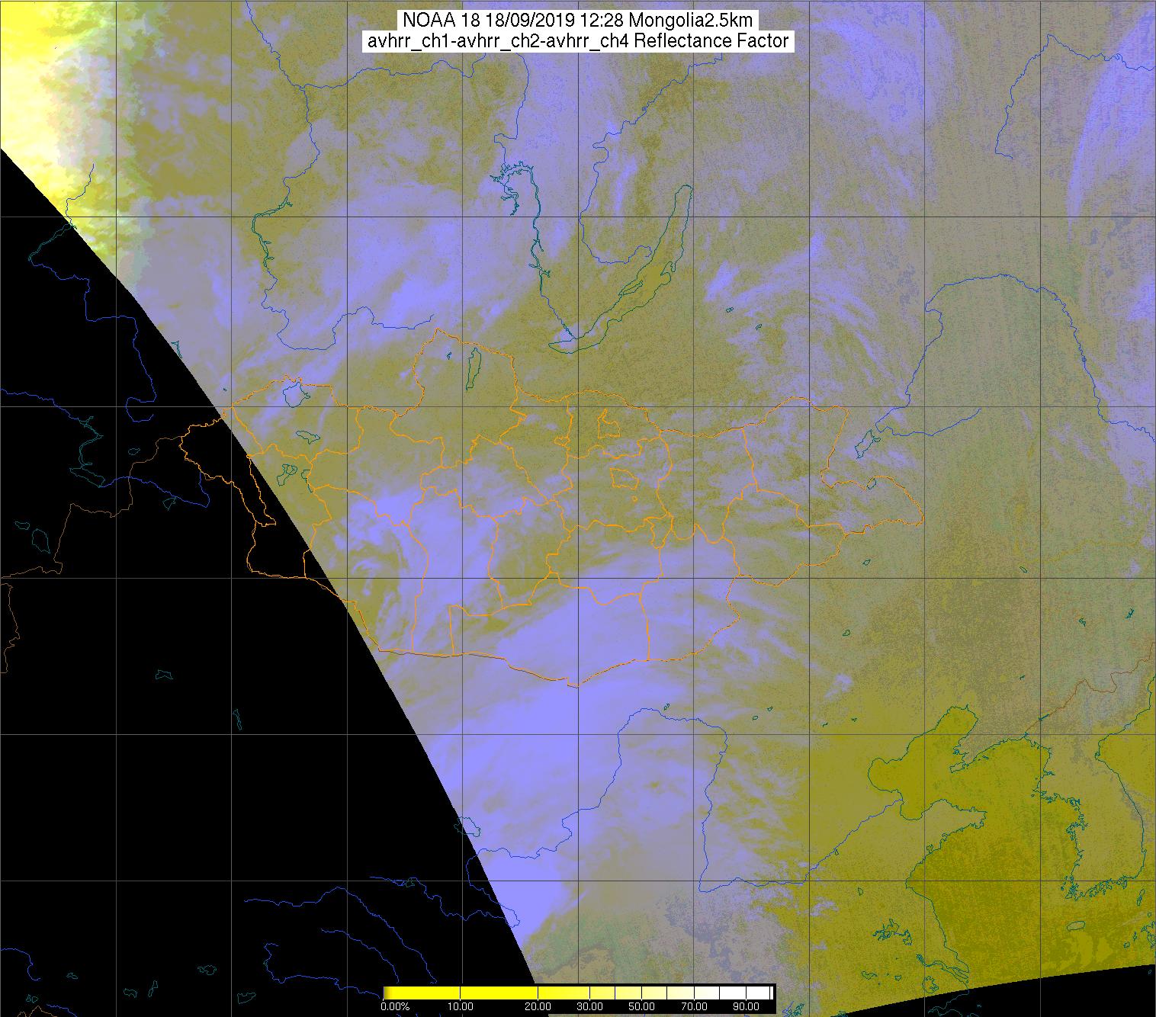Viewport: 1156px width, 1017px height.
Task: Click the 90.00 legend label
Action: [746, 1006]
